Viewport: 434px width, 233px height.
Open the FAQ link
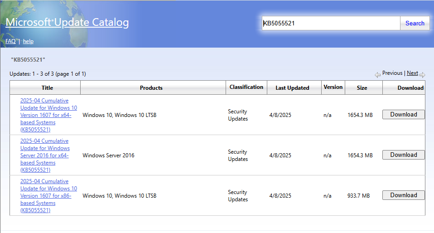pos(10,41)
